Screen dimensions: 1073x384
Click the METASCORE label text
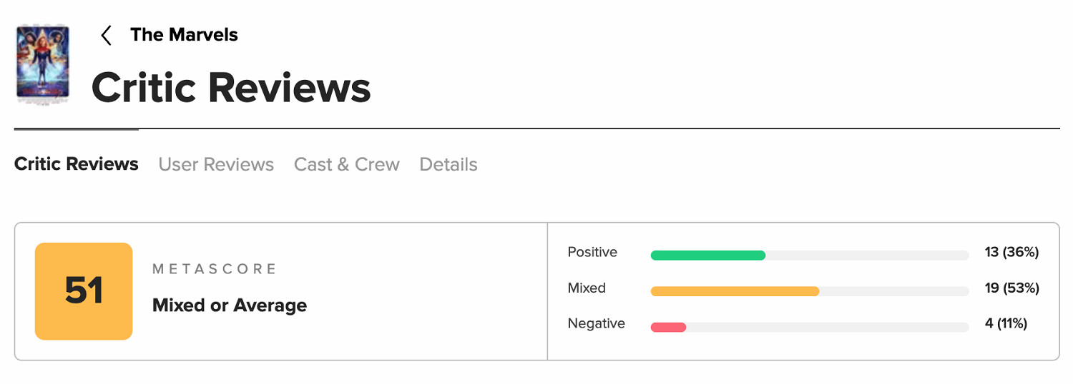215,269
